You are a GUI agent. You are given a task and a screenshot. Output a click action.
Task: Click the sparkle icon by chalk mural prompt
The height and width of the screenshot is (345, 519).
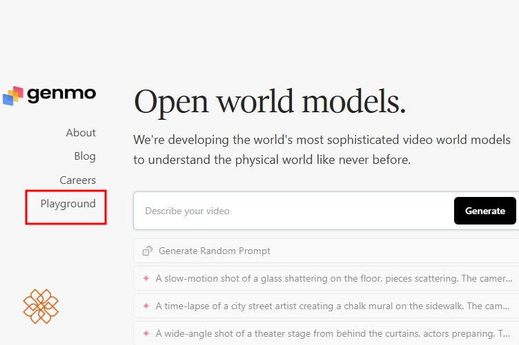click(x=146, y=306)
